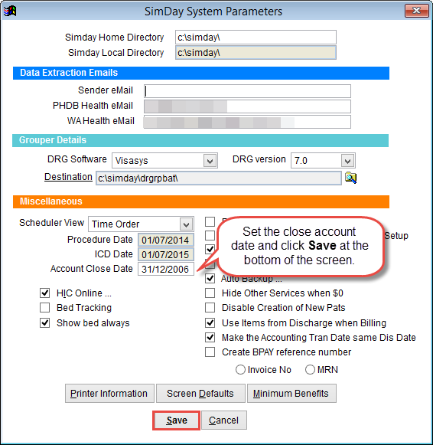This screenshot has width=433, height=445.
Task: Select the MRN radio button
Action: pos(310,369)
